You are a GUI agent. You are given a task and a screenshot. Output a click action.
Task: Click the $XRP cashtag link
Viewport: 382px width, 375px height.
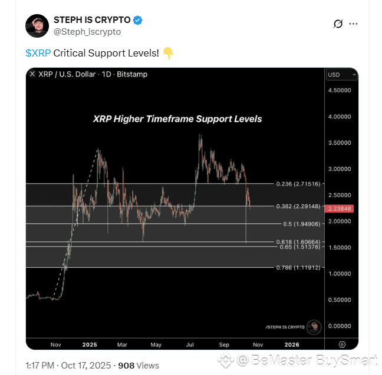click(x=38, y=53)
